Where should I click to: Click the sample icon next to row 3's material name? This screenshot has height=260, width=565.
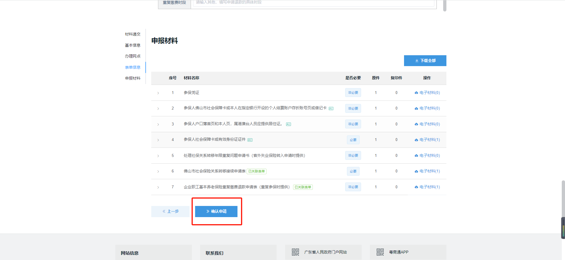coord(288,124)
